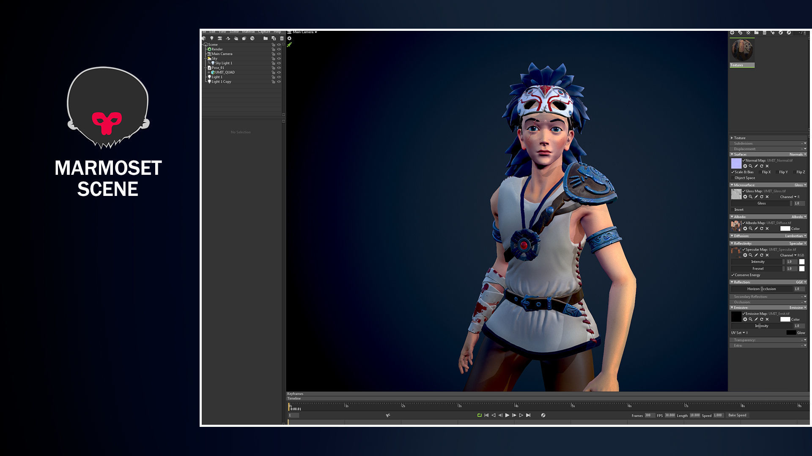Select the Pose_01 item in scene tree
This screenshot has width=812, height=456.
tap(218, 68)
